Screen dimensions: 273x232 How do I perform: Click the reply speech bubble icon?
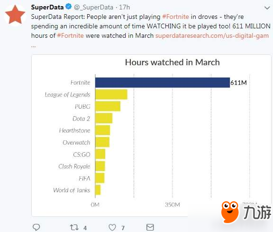click(x=36, y=227)
